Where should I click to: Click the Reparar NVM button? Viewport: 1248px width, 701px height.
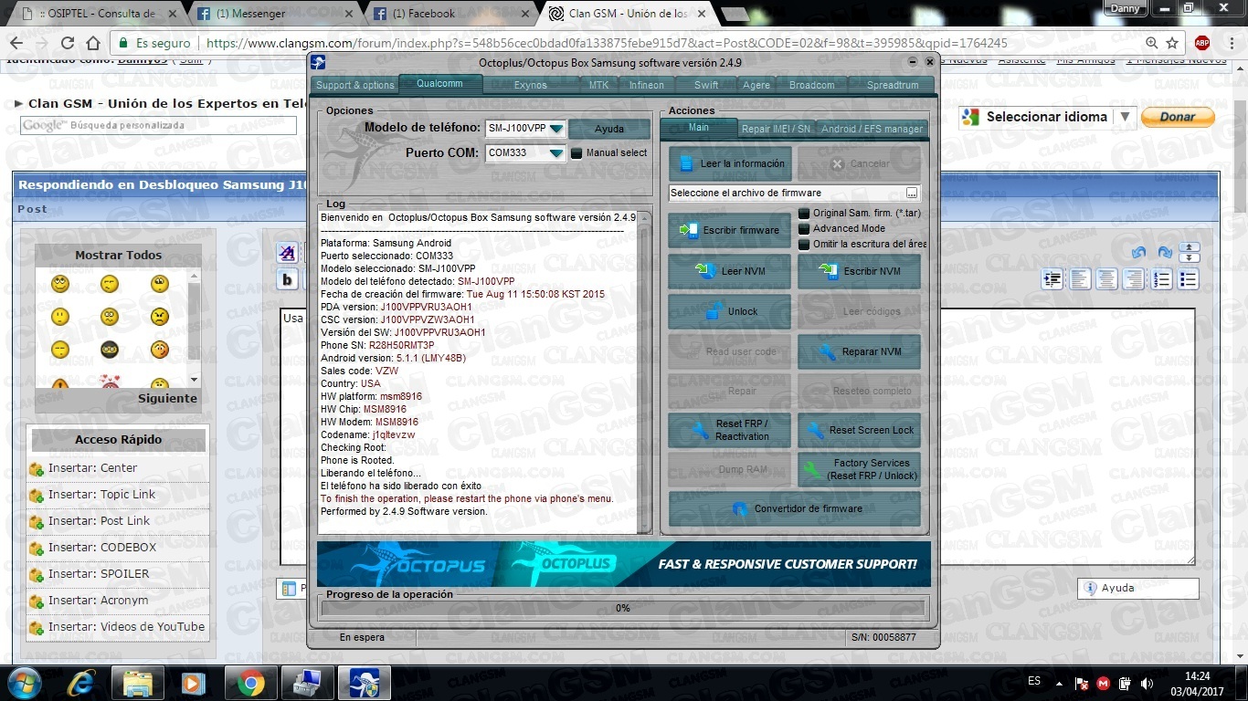[859, 351]
